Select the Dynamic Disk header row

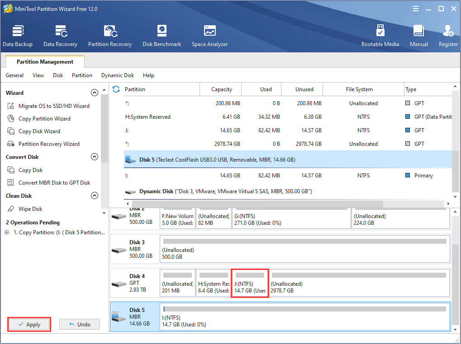click(288, 191)
